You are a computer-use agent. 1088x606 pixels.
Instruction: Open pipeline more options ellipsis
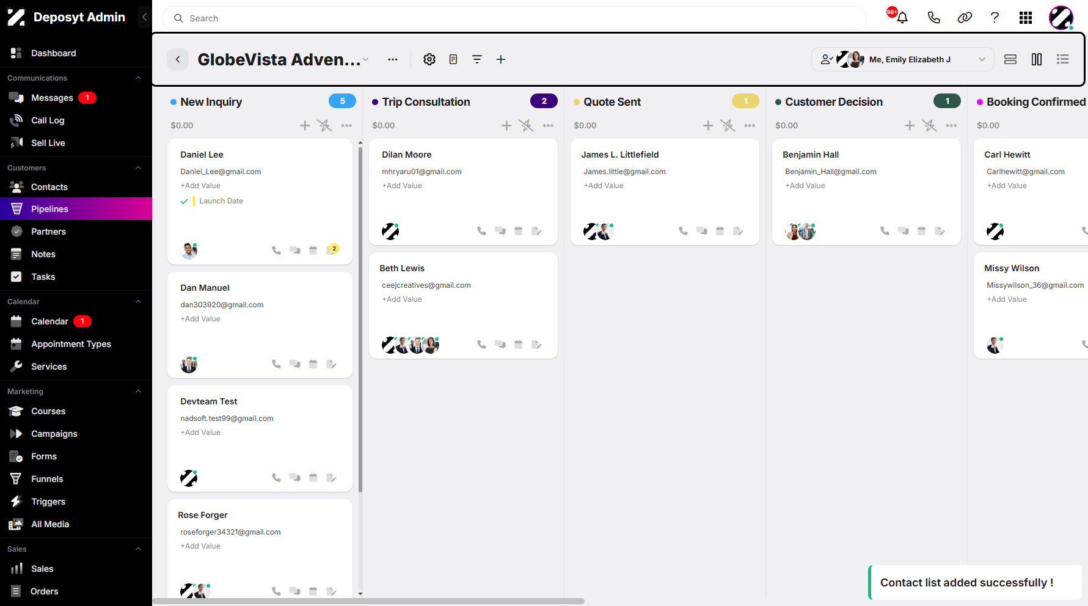pos(393,59)
